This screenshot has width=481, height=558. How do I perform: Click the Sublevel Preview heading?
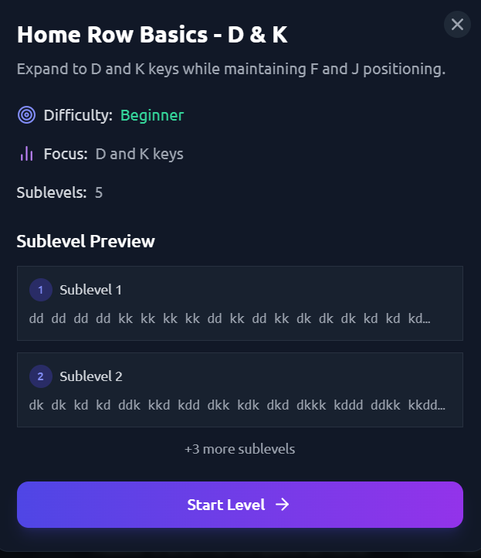point(86,241)
